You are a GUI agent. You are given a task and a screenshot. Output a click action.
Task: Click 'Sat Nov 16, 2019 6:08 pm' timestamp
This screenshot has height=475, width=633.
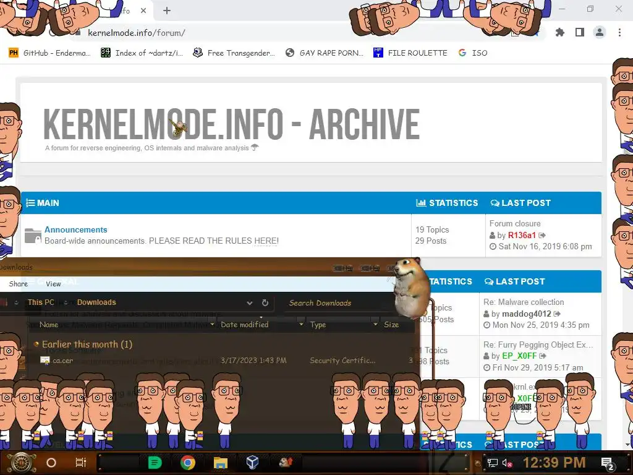pyautogui.click(x=545, y=246)
